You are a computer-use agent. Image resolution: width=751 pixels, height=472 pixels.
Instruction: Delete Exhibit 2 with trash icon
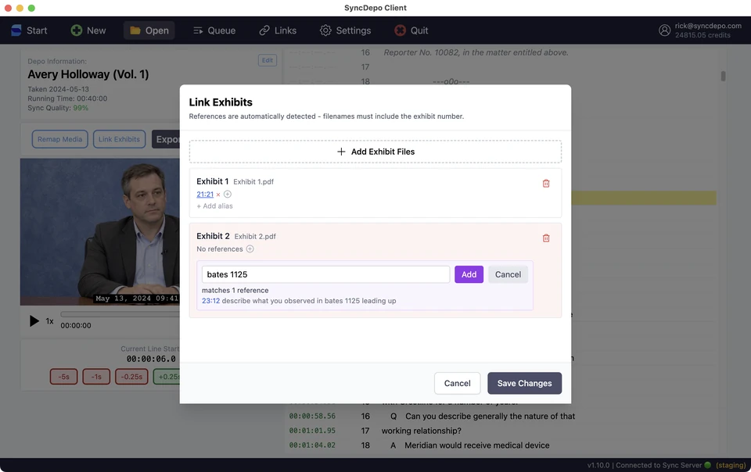[x=545, y=238]
